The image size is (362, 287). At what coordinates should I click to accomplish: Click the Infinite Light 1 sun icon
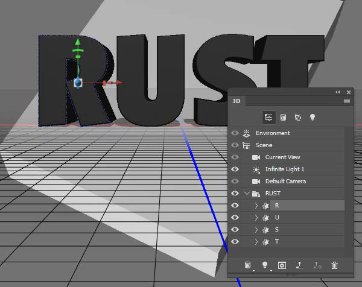pos(256,169)
